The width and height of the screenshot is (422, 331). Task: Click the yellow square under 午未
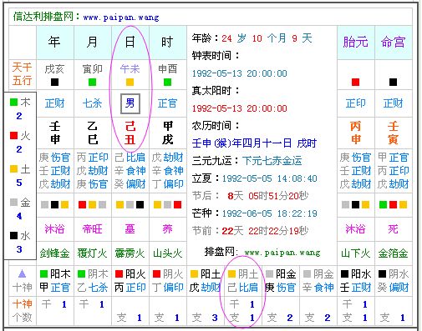130,82
